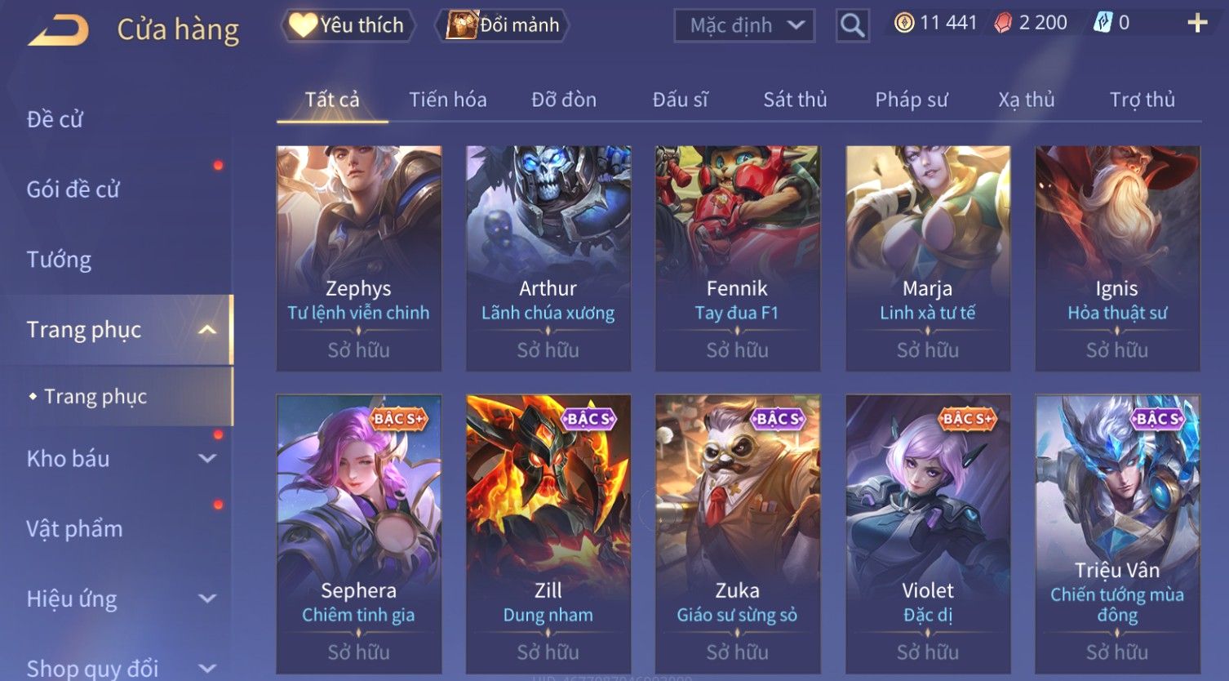The image size is (1229, 681).
Task: Collapse the Trang phục sidebar section
Action: point(207,330)
